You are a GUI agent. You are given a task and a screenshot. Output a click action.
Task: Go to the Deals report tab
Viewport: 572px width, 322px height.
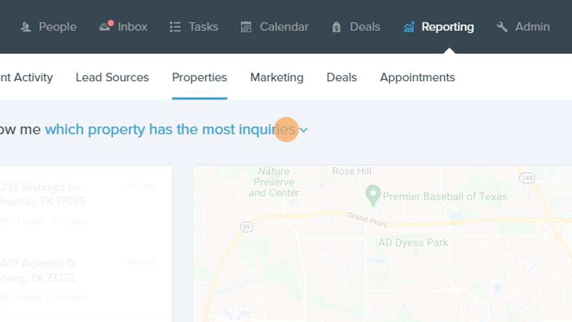(341, 78)
